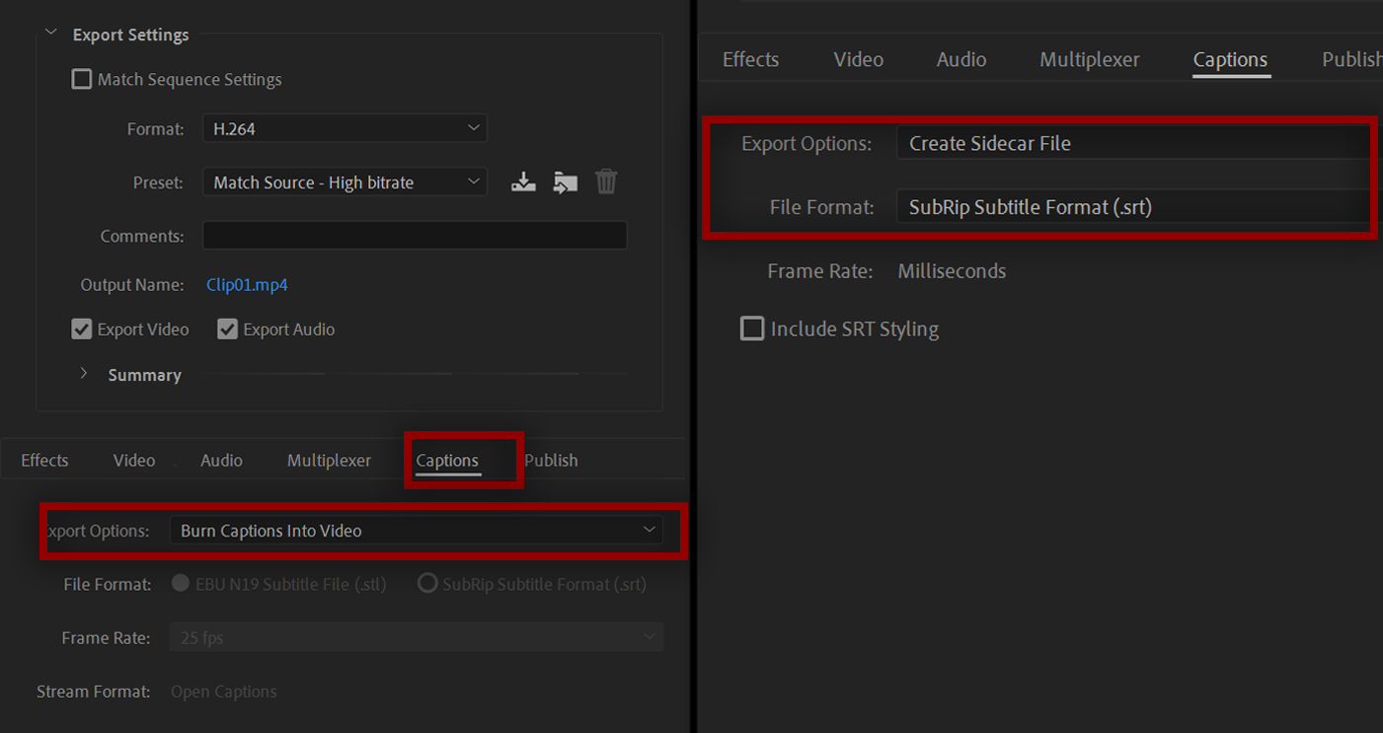Open the Frame Rate dropdown showing 25 fps
This screenshot has height=733, width=1383.
[x=415, y=637]
